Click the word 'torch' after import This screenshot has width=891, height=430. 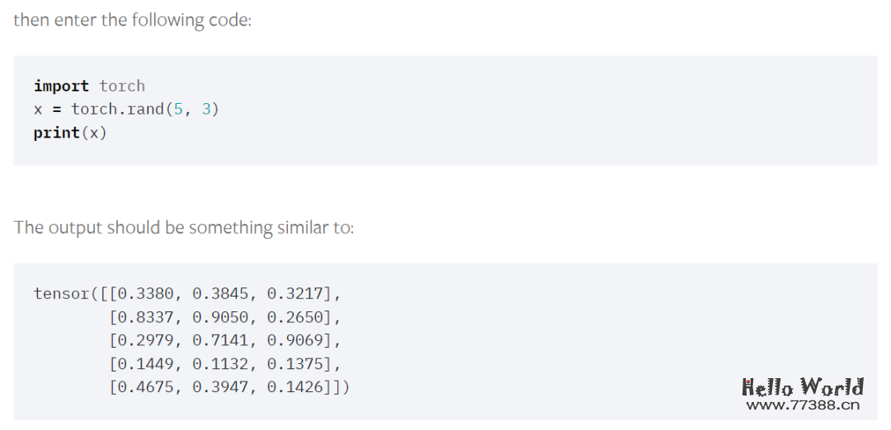click(x=122, y=86)
